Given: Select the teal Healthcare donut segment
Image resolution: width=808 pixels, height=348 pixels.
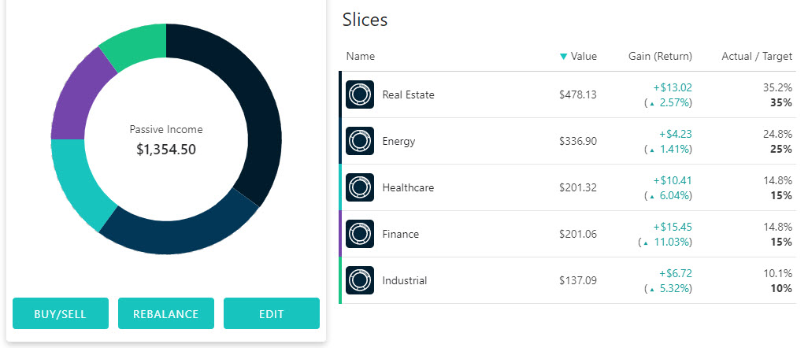Looking at the screenshot, I should (76, 178).
